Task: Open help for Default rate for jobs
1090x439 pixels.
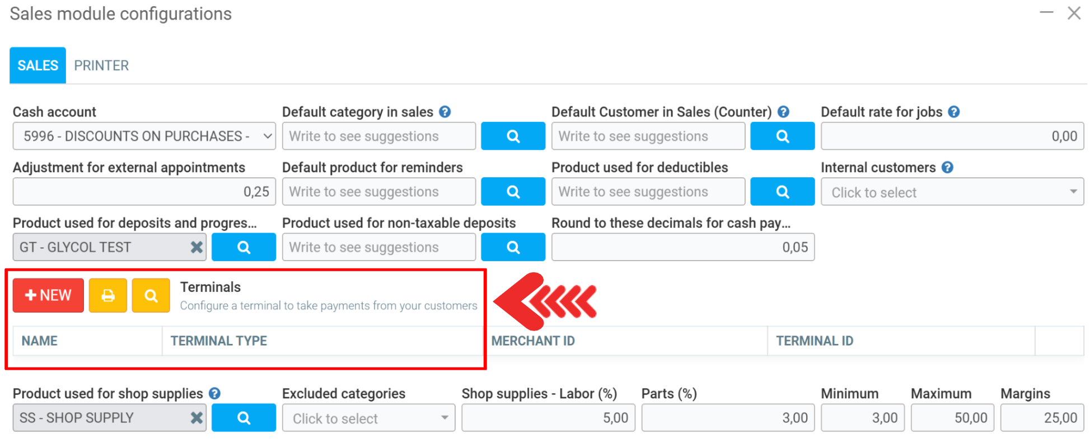Action: point(954,112)
